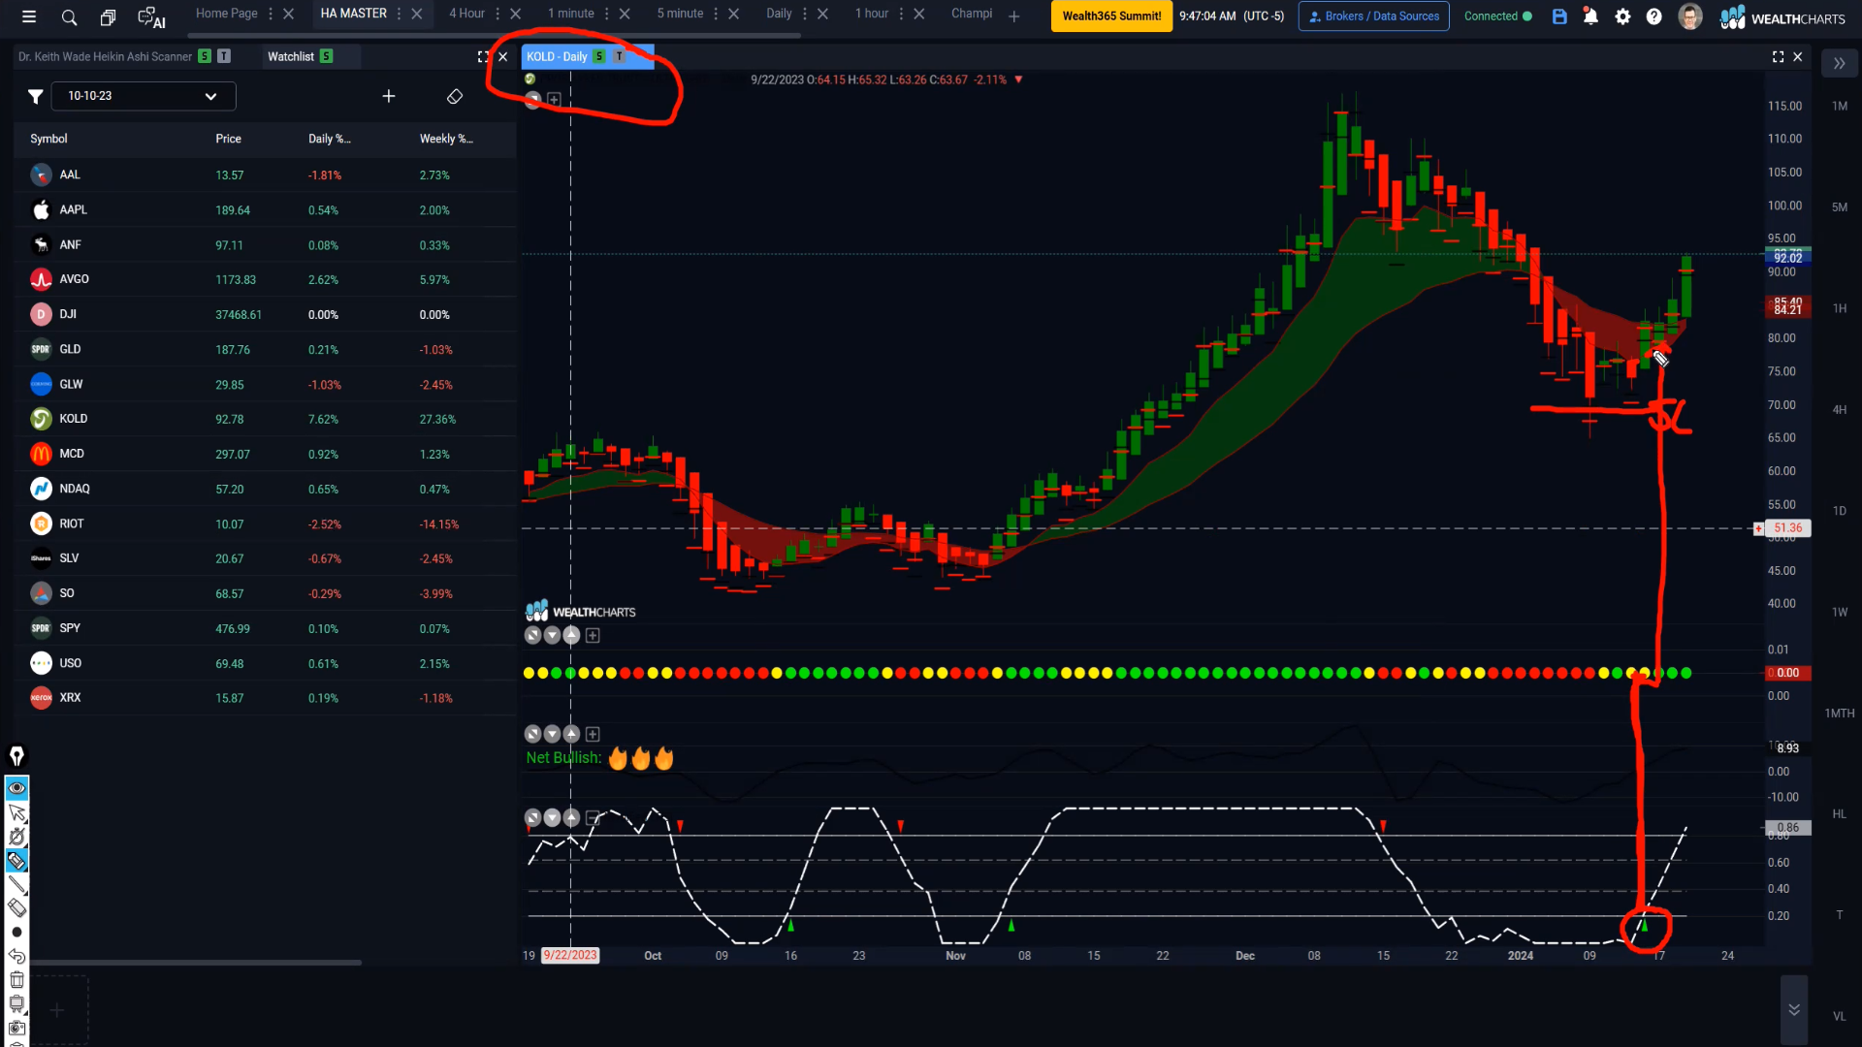Screen dimensions: 1862x1047
Task: Move Net Bullish pane up arrow
Action: coord(571,734)
